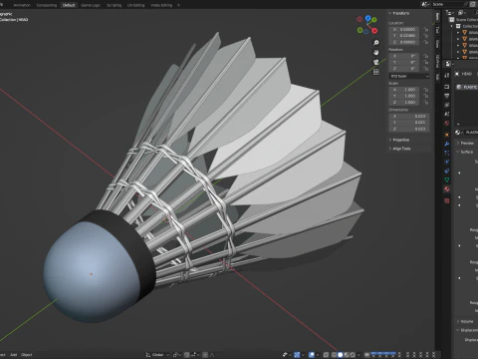Open the Object menu in viewport header
The height and width of the screenshot is (359, 478).
[x=27, y=355]
